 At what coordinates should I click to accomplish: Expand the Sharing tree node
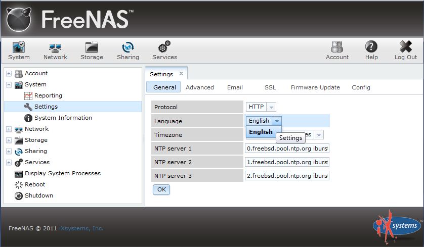pos(9,151)
